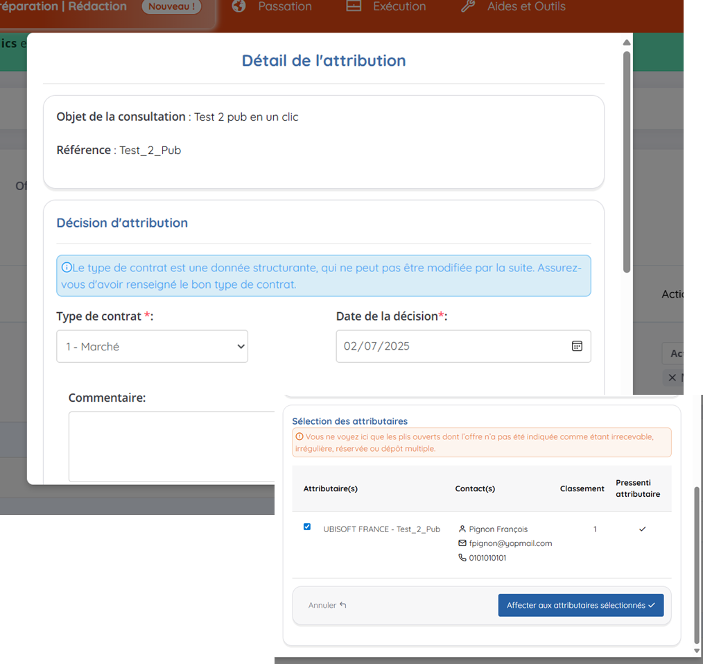Click the wrench icon for Aides et Outils
703x664 pixels.
tap(468, 6)
